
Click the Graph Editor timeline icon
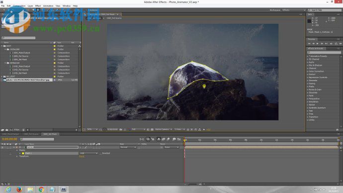[179, 139]
